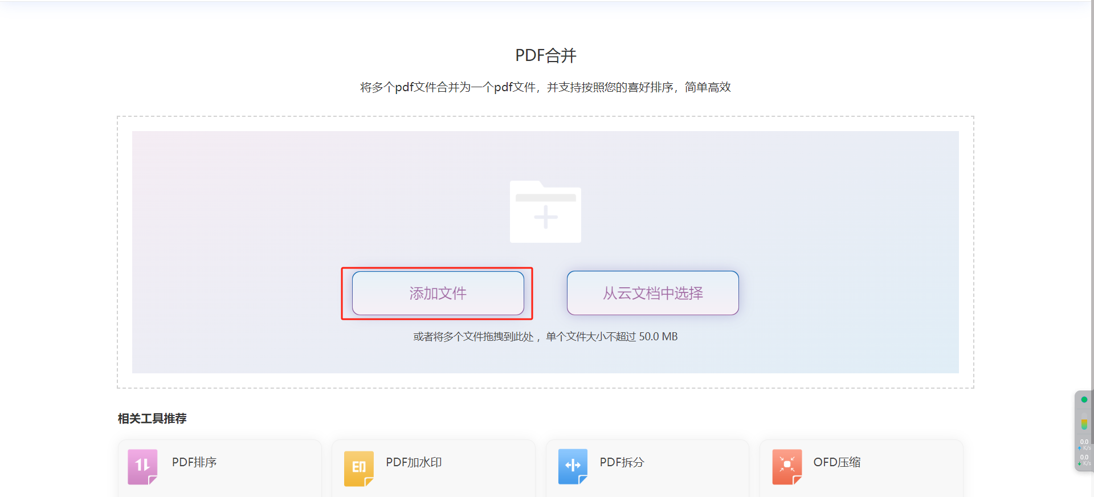Click the 相关工具推荐 section heading
The image size is (1094, 497).
tap(152, 418)
